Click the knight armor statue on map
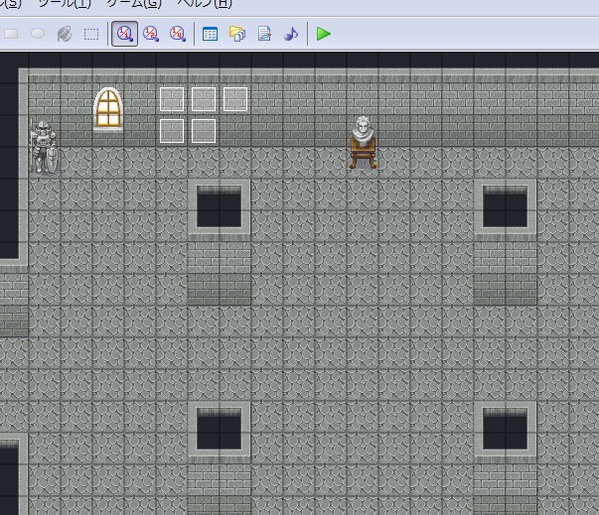599x515 pixels. pos(45,147)
